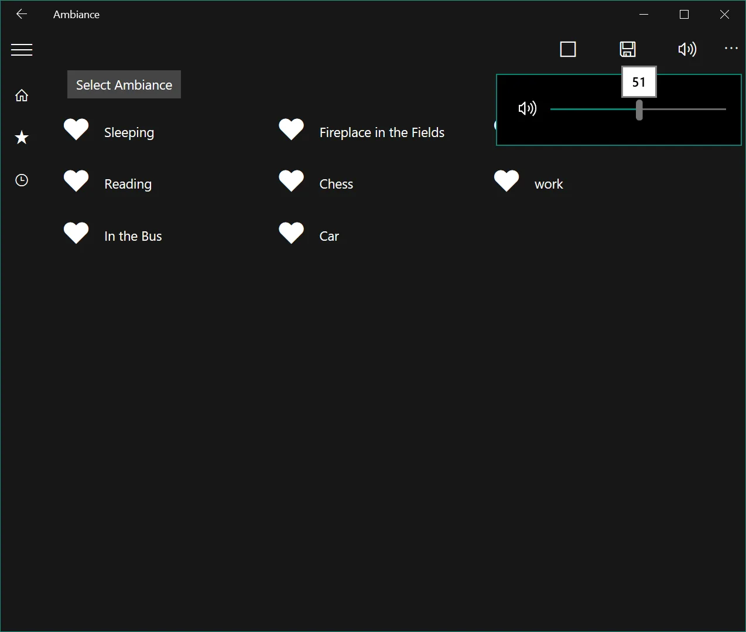Open the more options ellipsis menu
The width and height of the screenshot is (746, 632).
[x=731, y=48]
